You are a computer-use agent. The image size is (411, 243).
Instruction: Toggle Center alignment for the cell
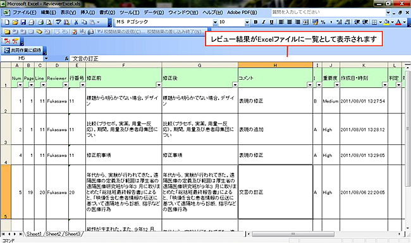[290, 22]
